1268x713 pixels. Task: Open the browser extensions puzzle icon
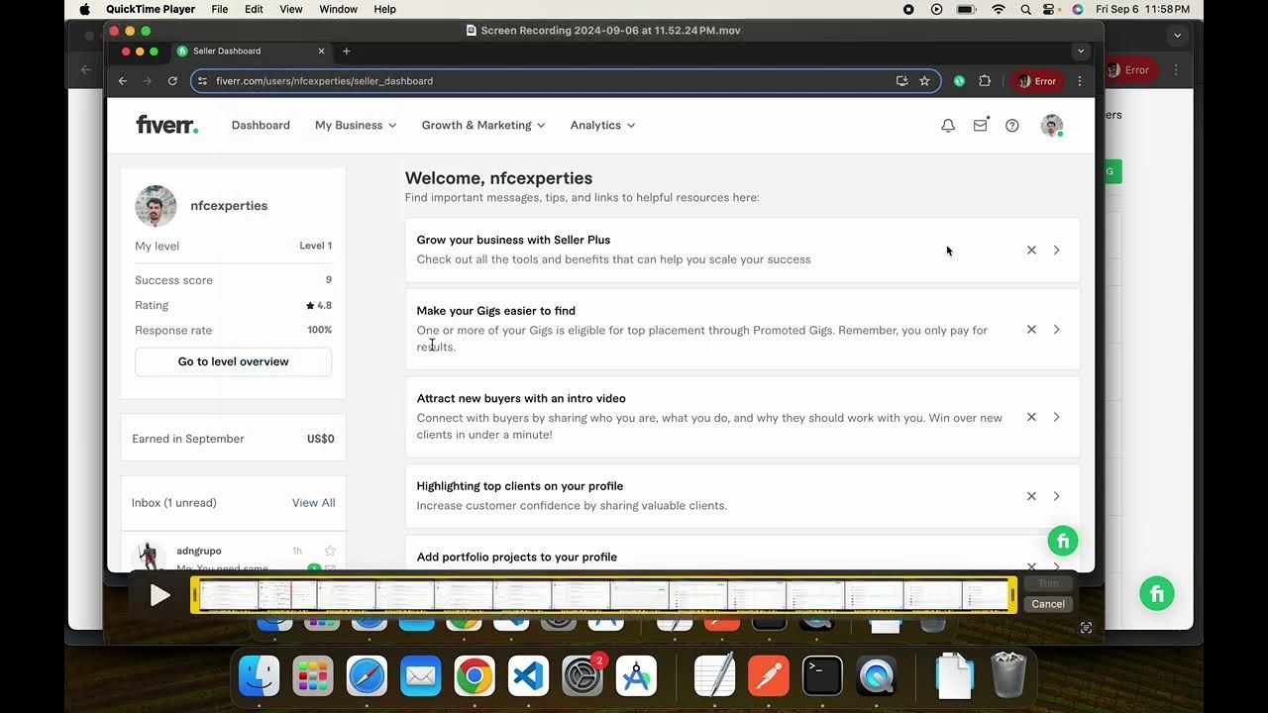[x=985, y=81]
